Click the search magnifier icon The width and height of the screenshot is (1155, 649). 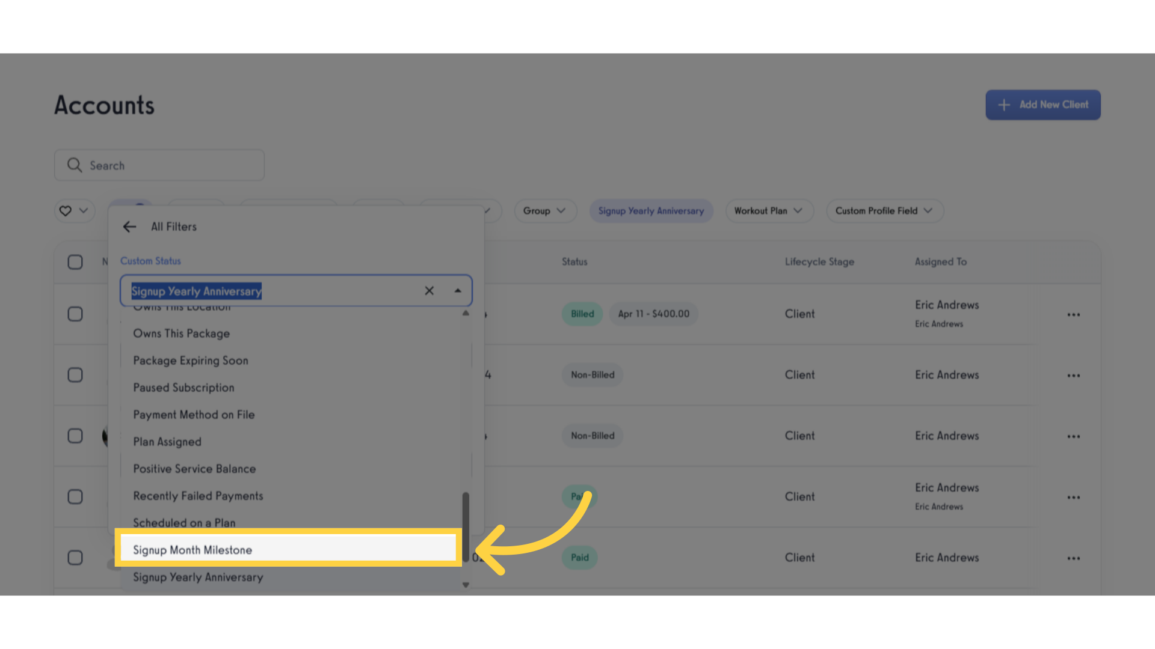75,165
